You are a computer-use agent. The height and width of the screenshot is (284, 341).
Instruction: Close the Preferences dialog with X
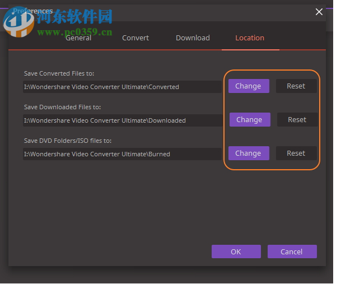pyautogui.click(x=319, y=12)
